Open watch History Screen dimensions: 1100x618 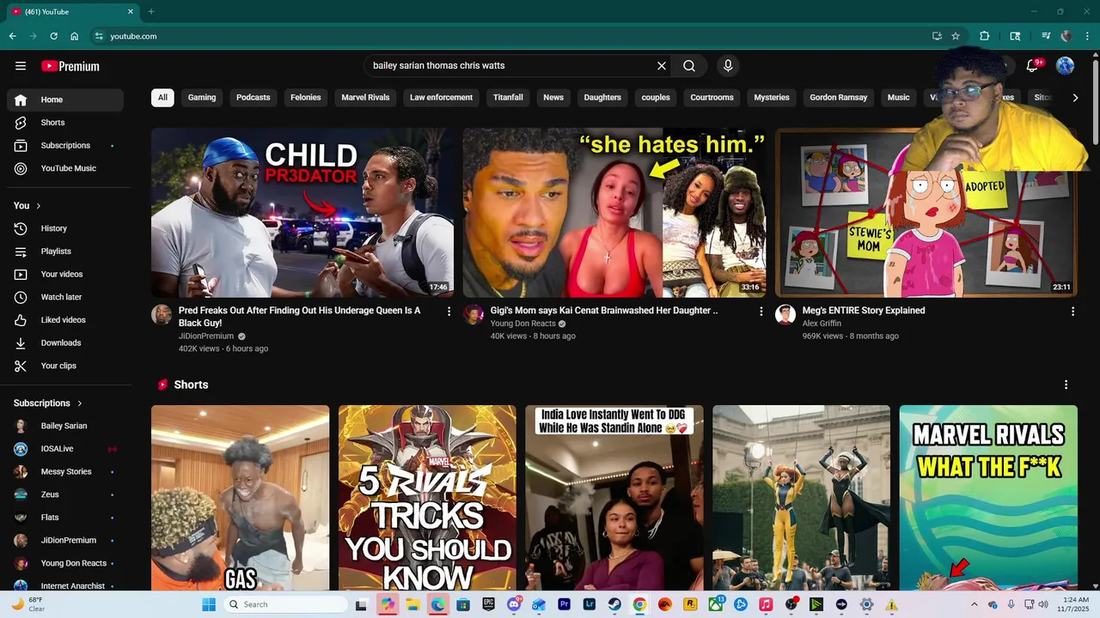[65, 228]
